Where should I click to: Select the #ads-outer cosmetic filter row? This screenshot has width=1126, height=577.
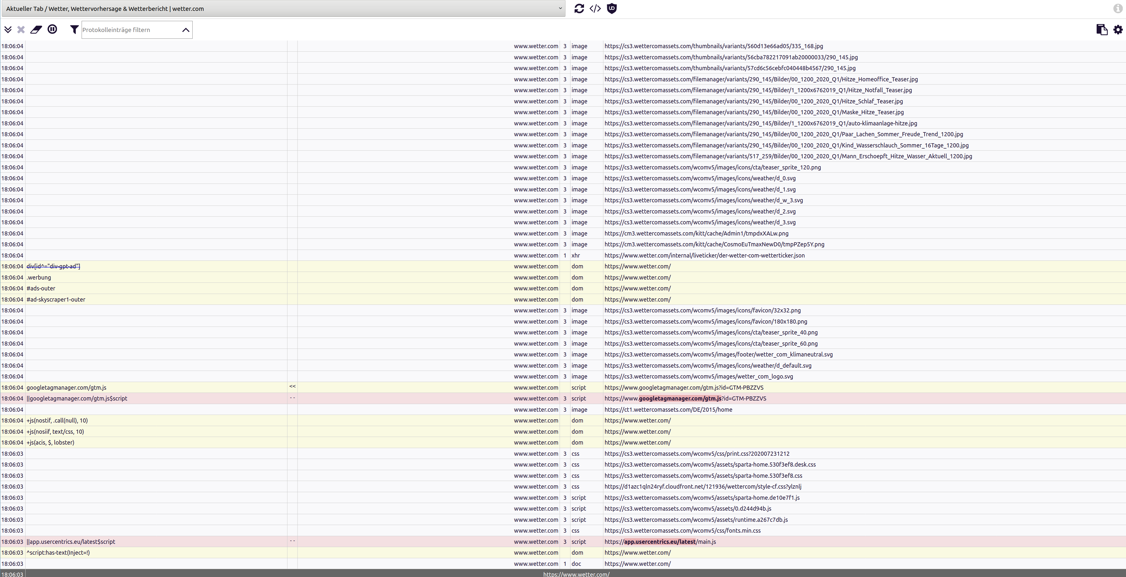41,288
